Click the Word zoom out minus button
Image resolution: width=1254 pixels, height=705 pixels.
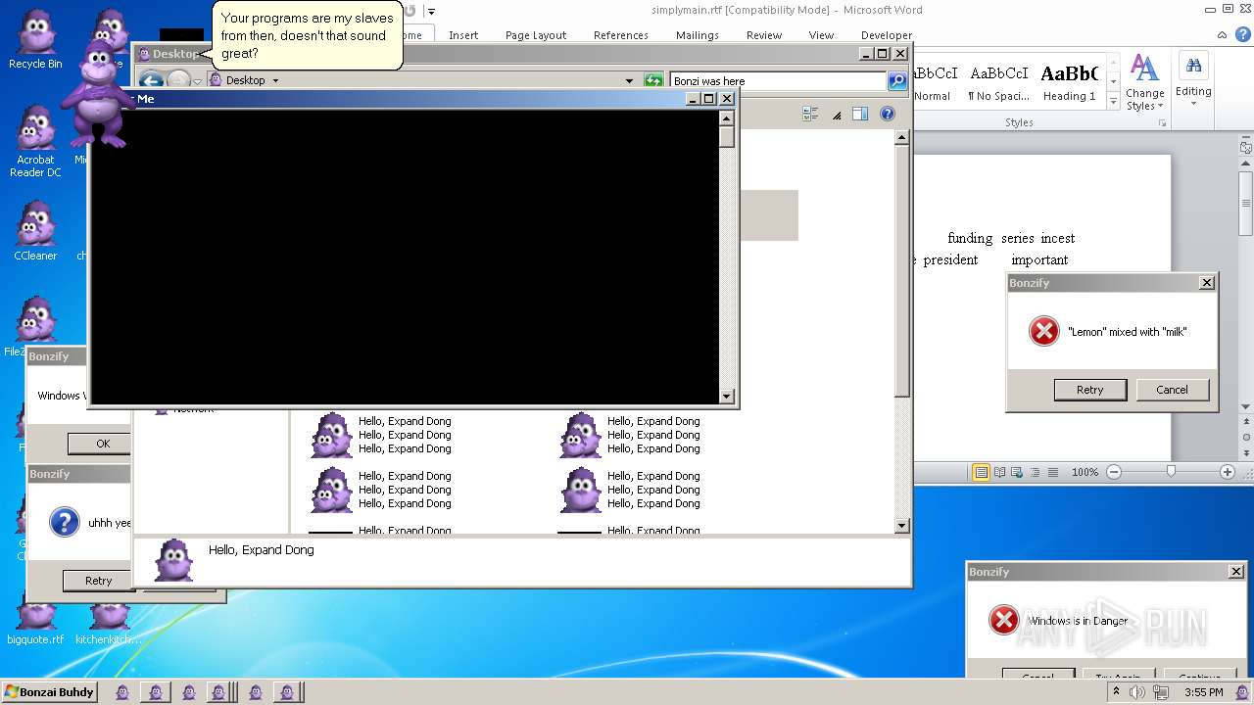(1114, 472)
